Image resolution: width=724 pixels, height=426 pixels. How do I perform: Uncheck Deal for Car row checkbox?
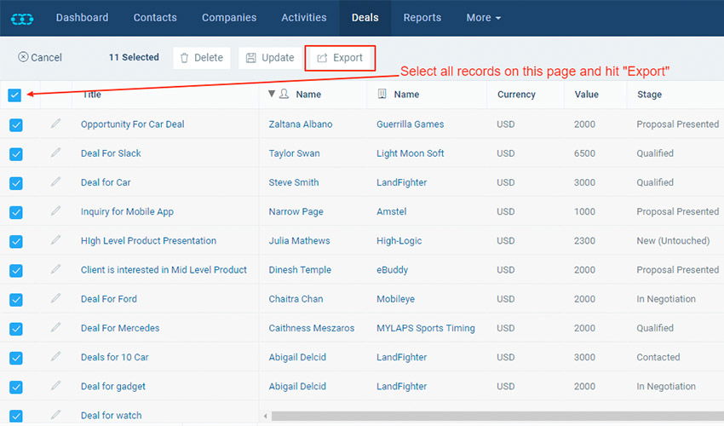[16, 183]
